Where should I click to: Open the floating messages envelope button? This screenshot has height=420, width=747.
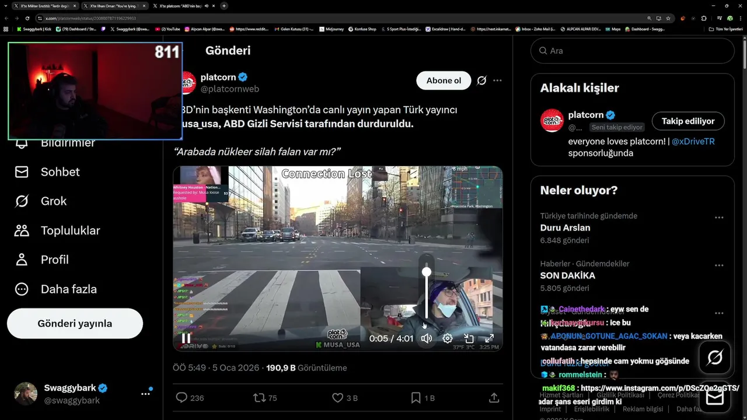715,397
